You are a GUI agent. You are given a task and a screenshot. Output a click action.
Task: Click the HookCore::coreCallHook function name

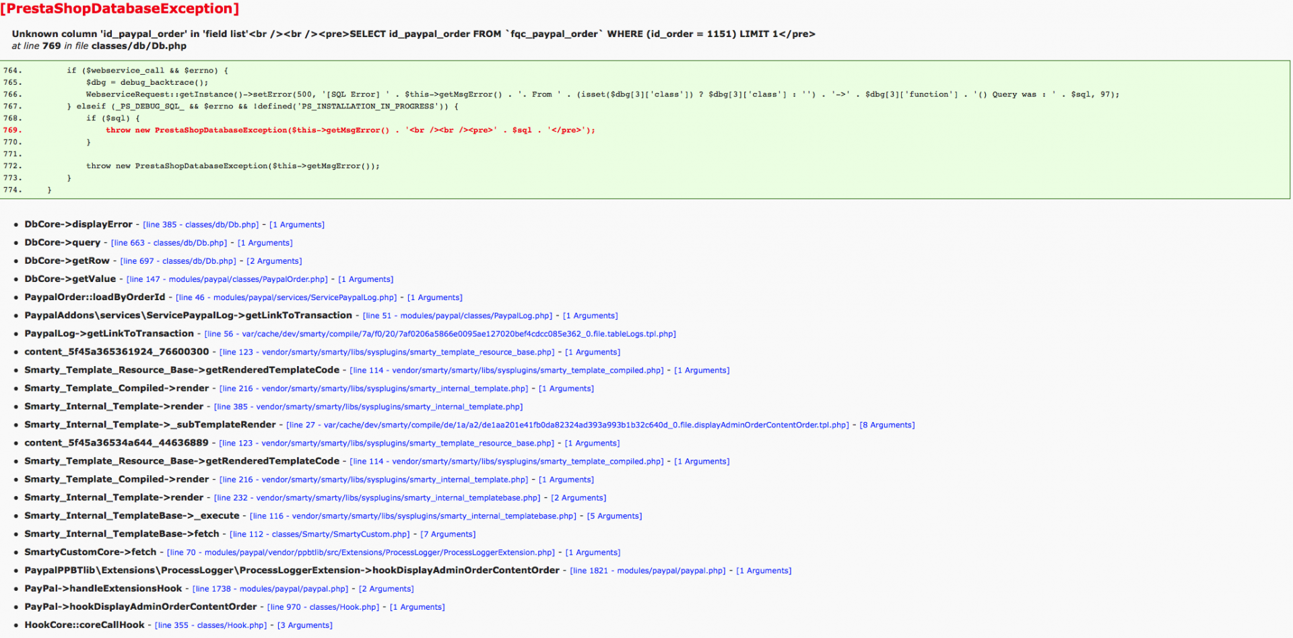[85, 625]
